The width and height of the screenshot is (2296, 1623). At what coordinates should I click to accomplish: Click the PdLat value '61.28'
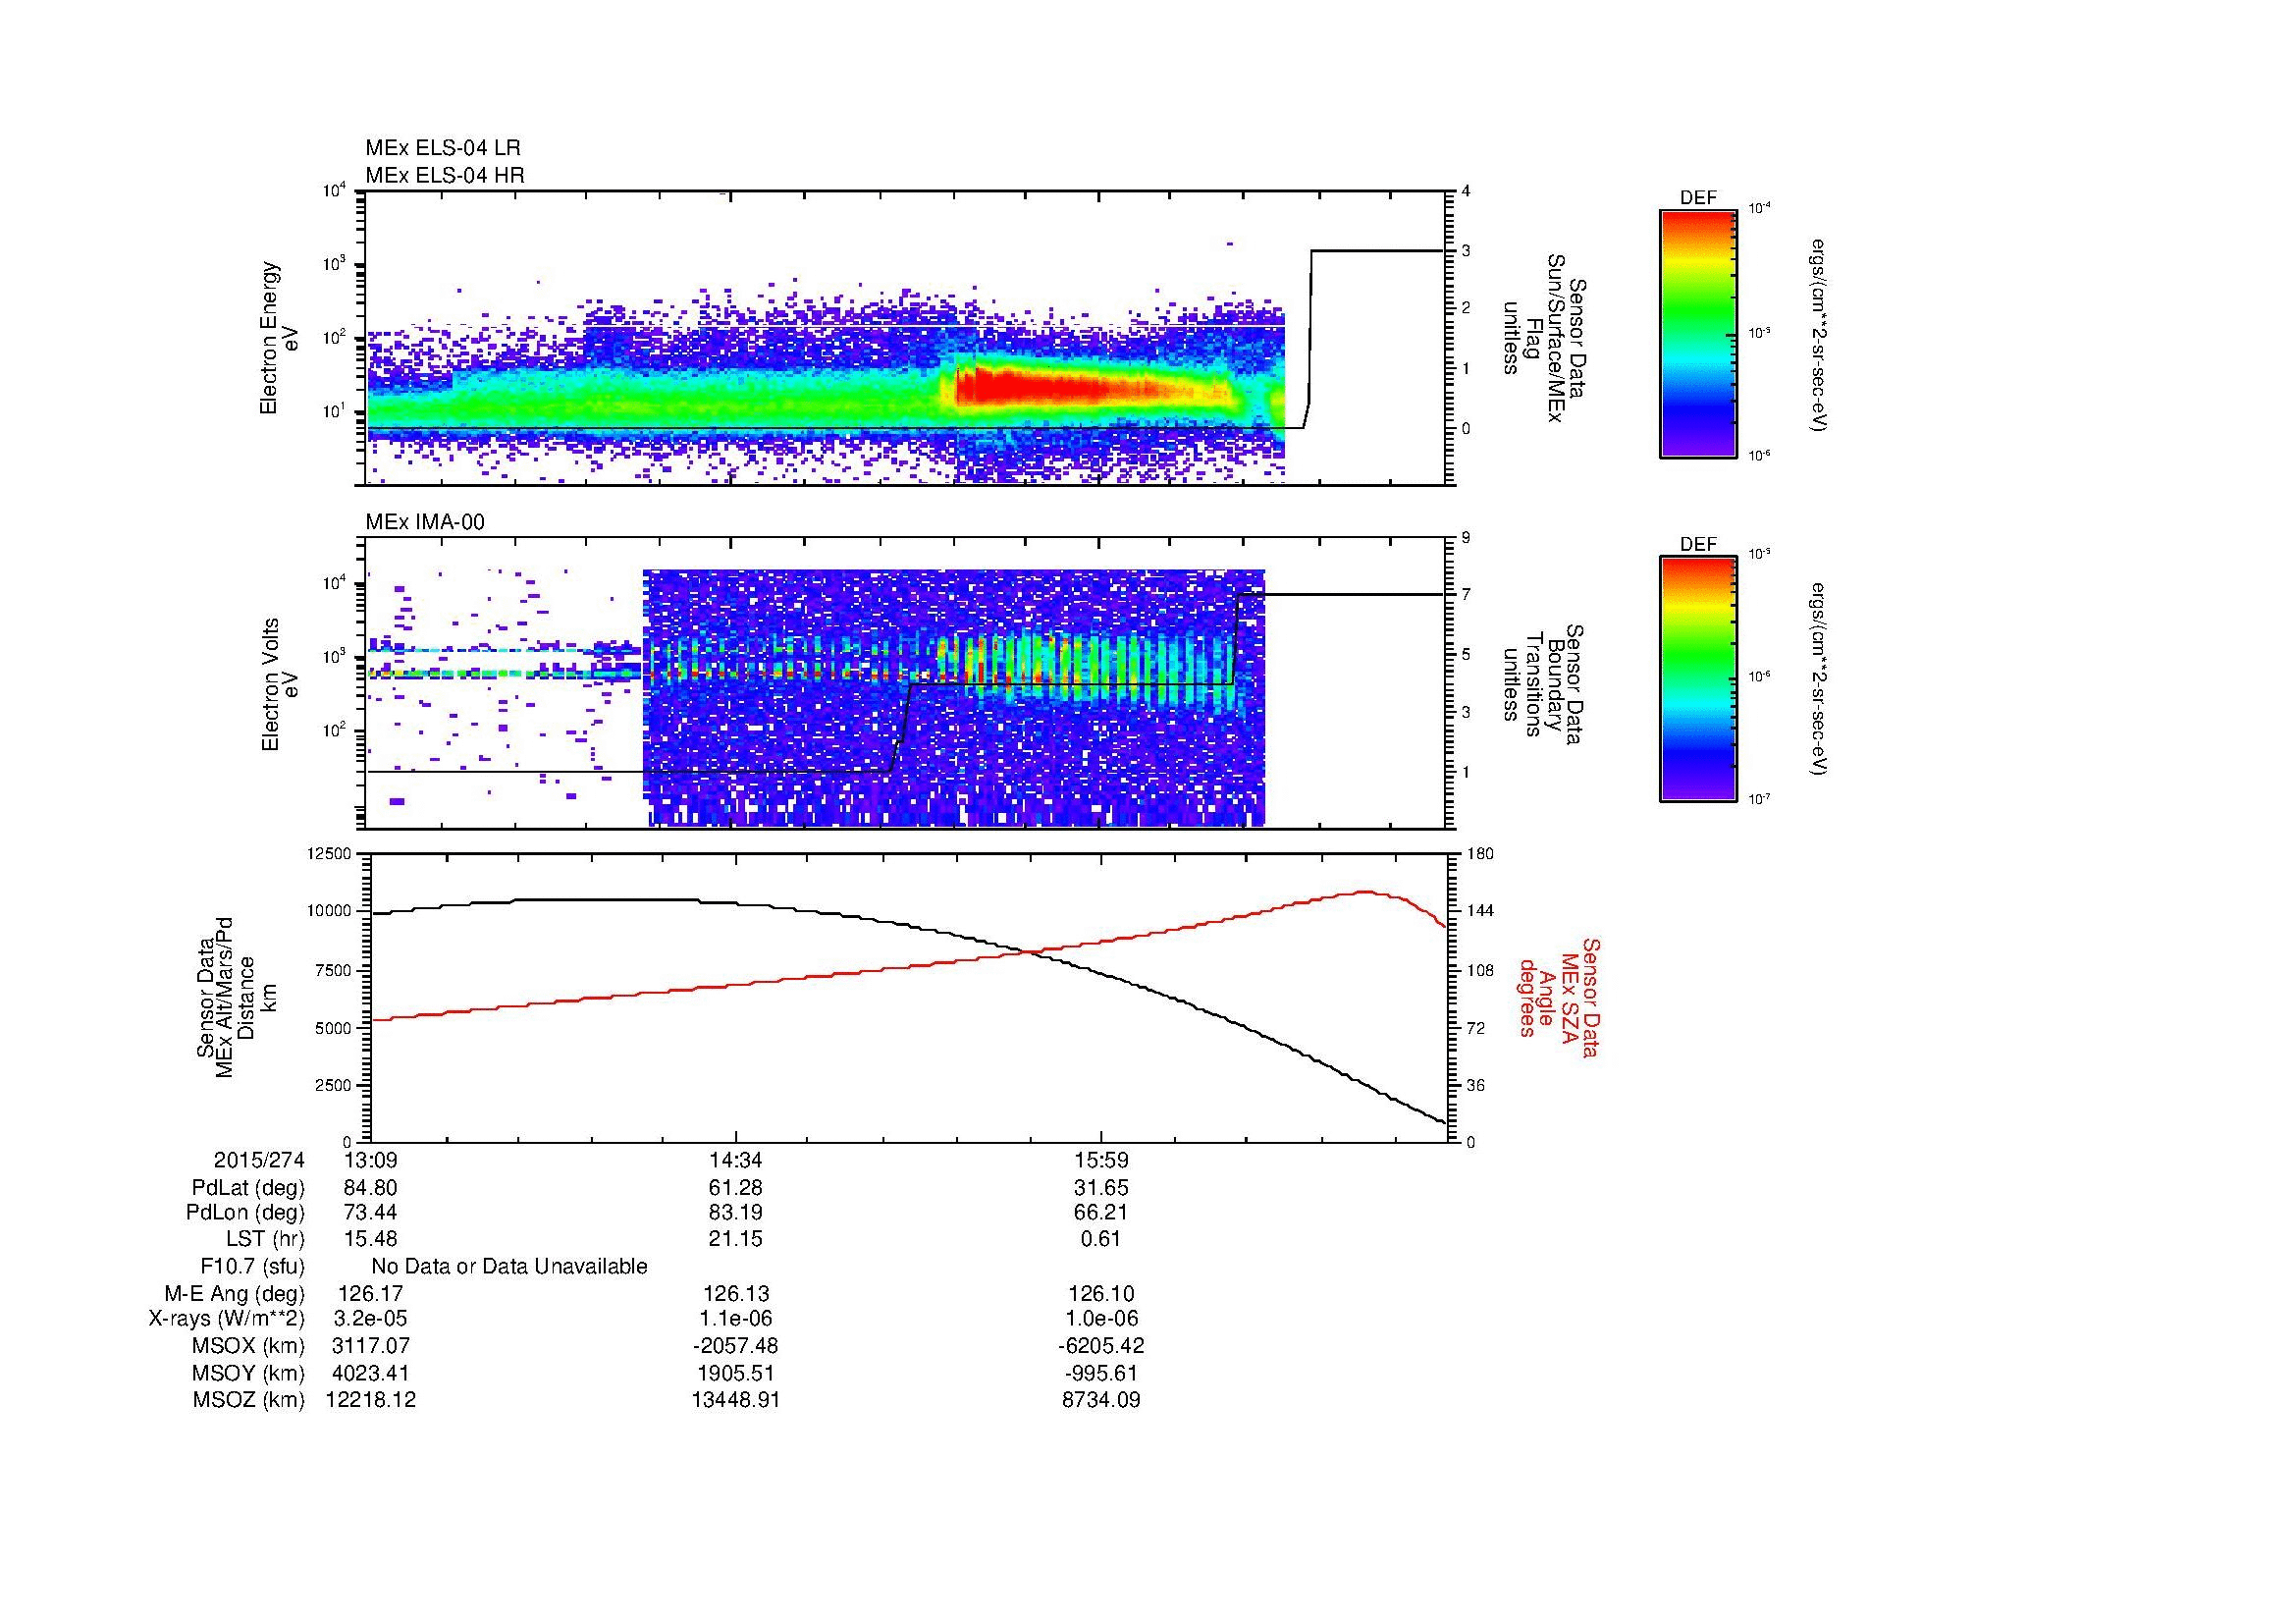(x=735, y=1188)
